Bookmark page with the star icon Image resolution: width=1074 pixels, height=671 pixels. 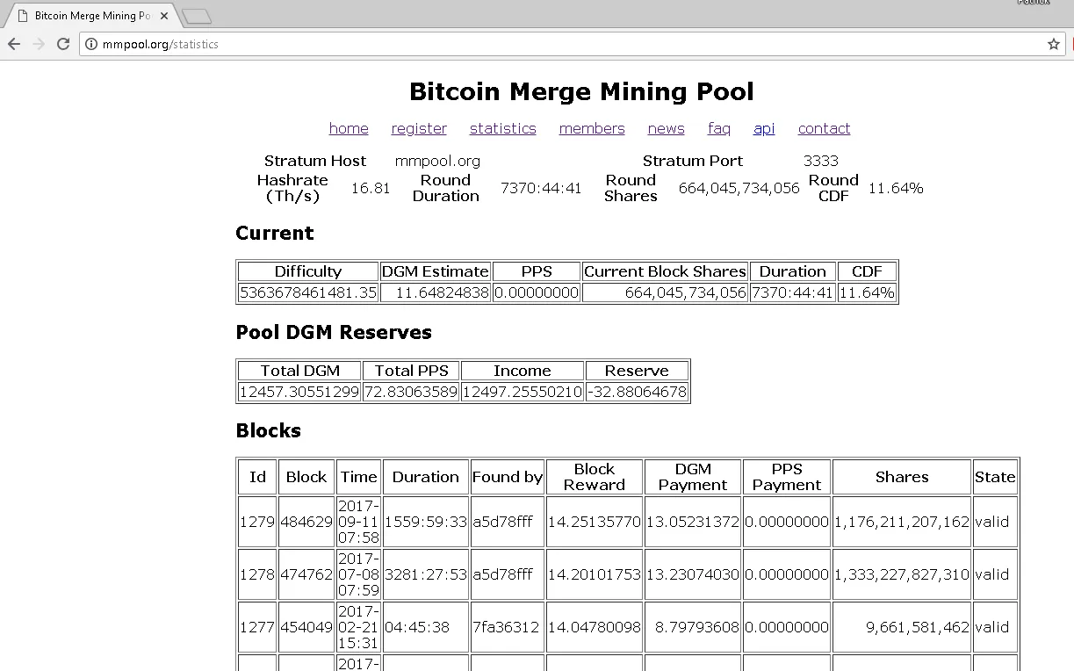click(x=1054, y=44)
